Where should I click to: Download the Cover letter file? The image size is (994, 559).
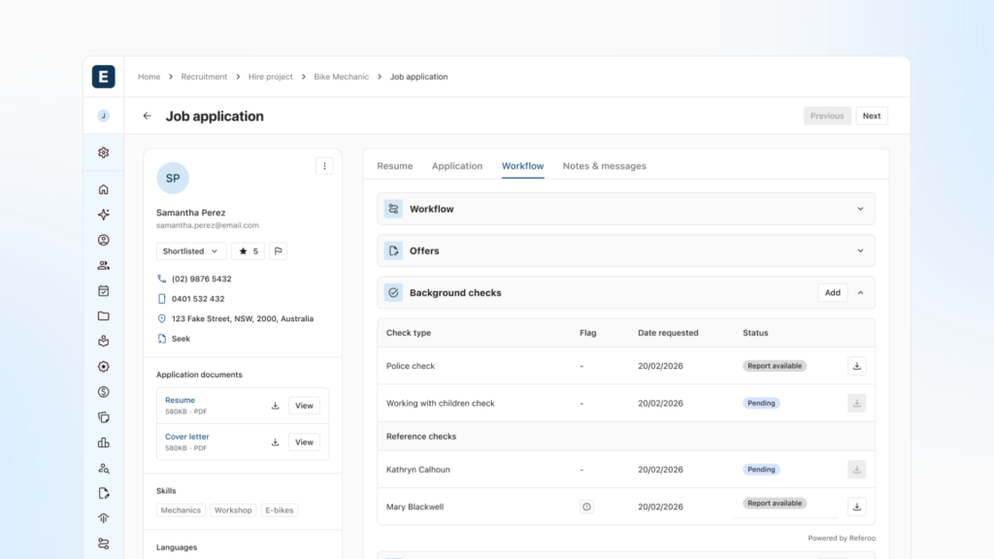[275, 443]
